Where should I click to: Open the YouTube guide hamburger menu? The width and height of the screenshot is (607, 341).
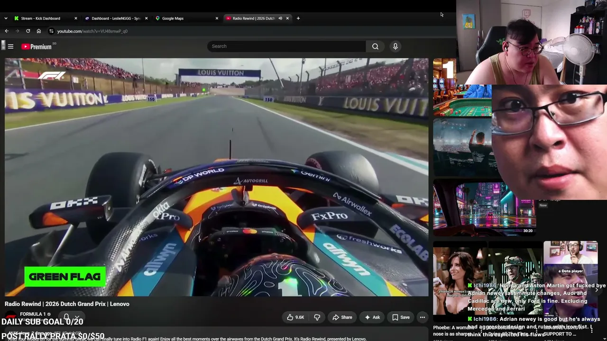10,46
